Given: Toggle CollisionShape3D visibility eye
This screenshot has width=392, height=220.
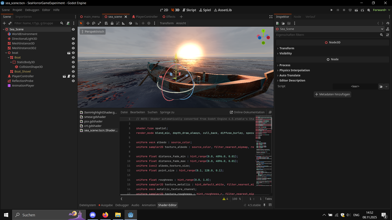Looking at the screenshot, I should (73, 67).
